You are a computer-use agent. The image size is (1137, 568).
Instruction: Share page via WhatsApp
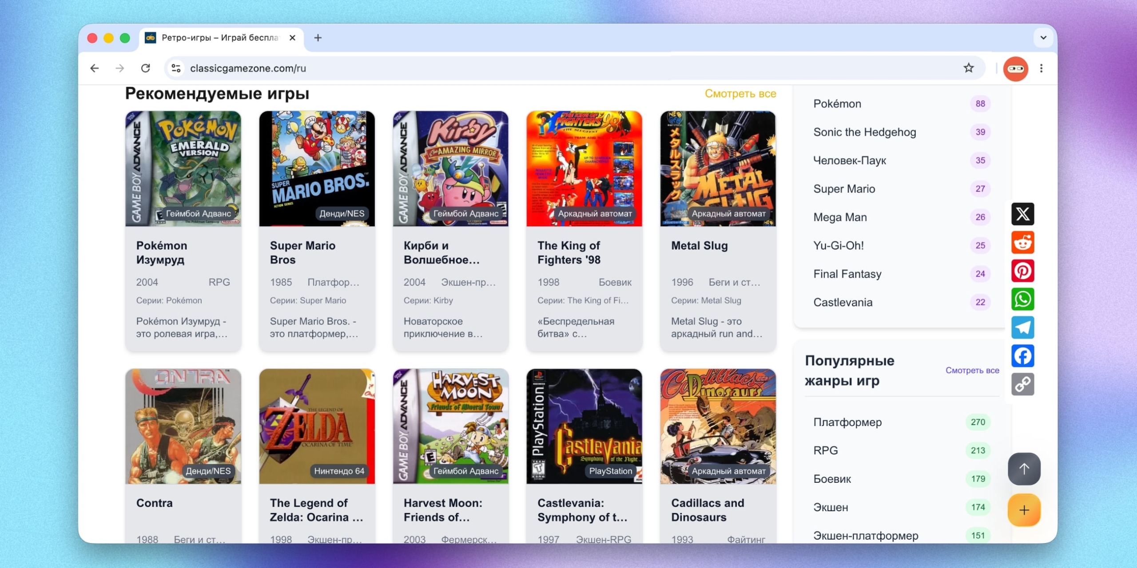click(1022, 299)
